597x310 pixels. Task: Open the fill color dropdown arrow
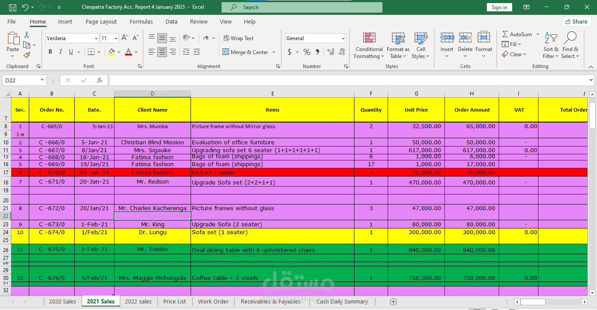119,52
